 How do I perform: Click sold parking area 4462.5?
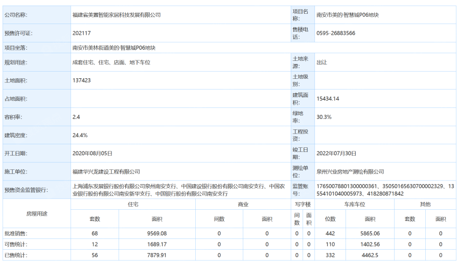pyautogui.click(x=370, y=255)
